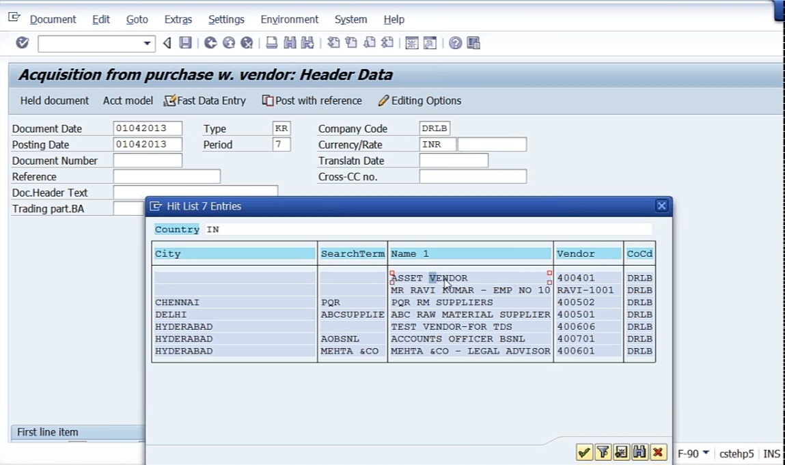
Task: Collapse the command field with the triangle
Action: pyautogui.click(x=167, y=43)
